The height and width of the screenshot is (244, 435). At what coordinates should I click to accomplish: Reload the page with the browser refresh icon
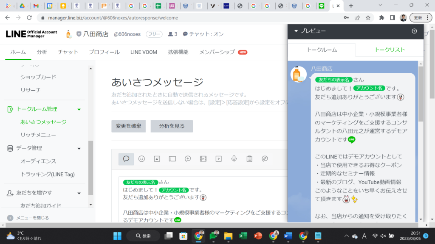29,18
